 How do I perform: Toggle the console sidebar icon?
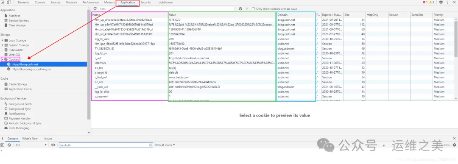pyautogui.click(x=3, y=145)
